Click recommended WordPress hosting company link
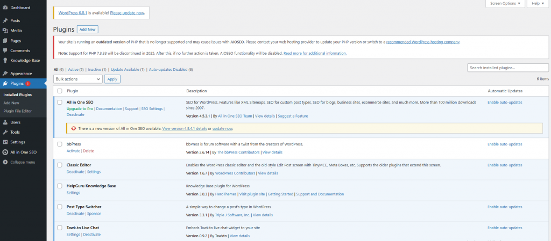 point(423,42)
